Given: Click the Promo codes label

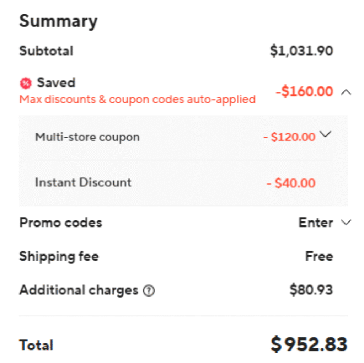Looking at the screenshot, I should [x=60, y=223].
